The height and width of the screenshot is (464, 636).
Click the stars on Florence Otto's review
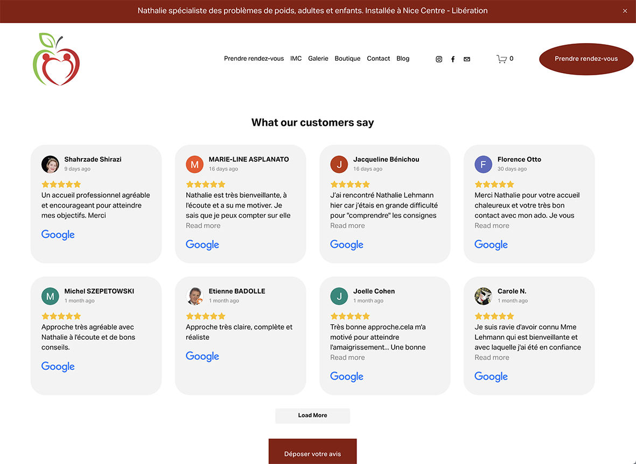[x=494, y=184]
